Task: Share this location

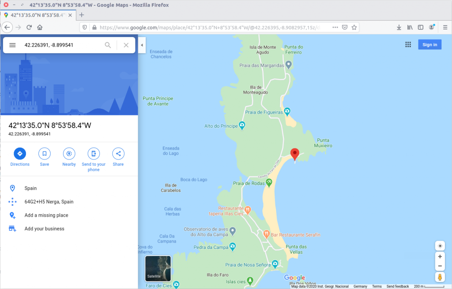Action: 118,157
